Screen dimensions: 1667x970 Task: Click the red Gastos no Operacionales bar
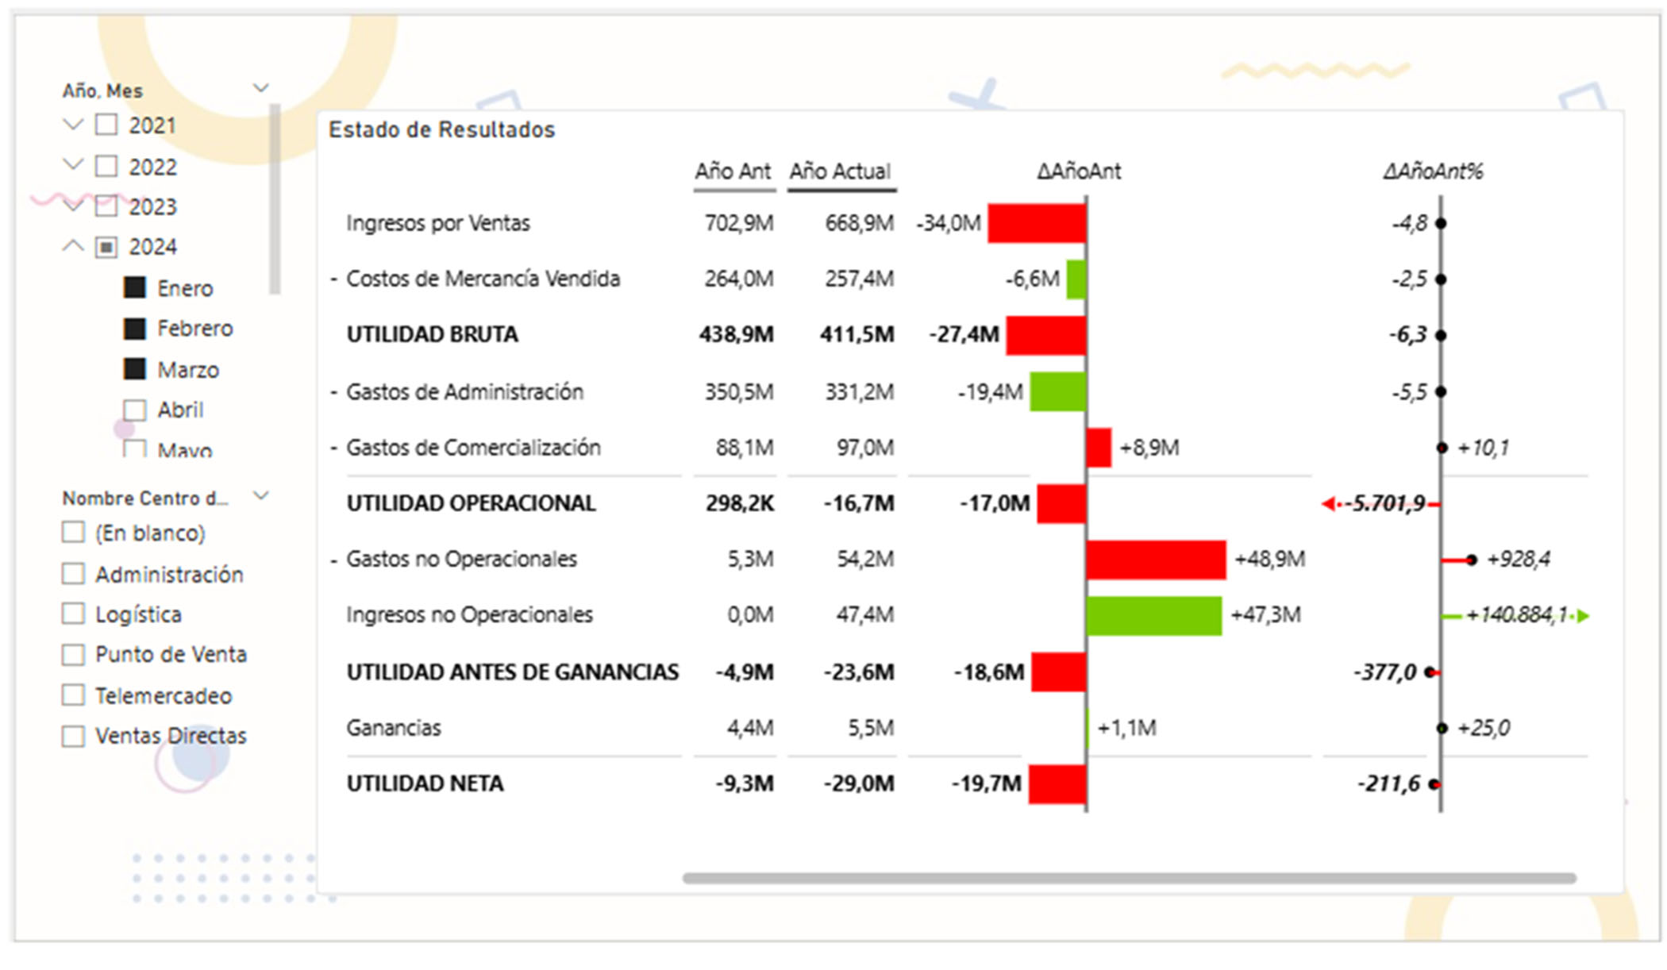[x=1156, y=560]
